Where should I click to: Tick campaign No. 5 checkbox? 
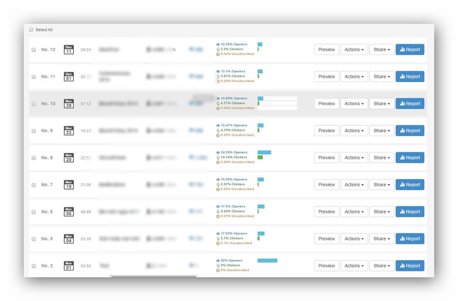pos(34,239)
